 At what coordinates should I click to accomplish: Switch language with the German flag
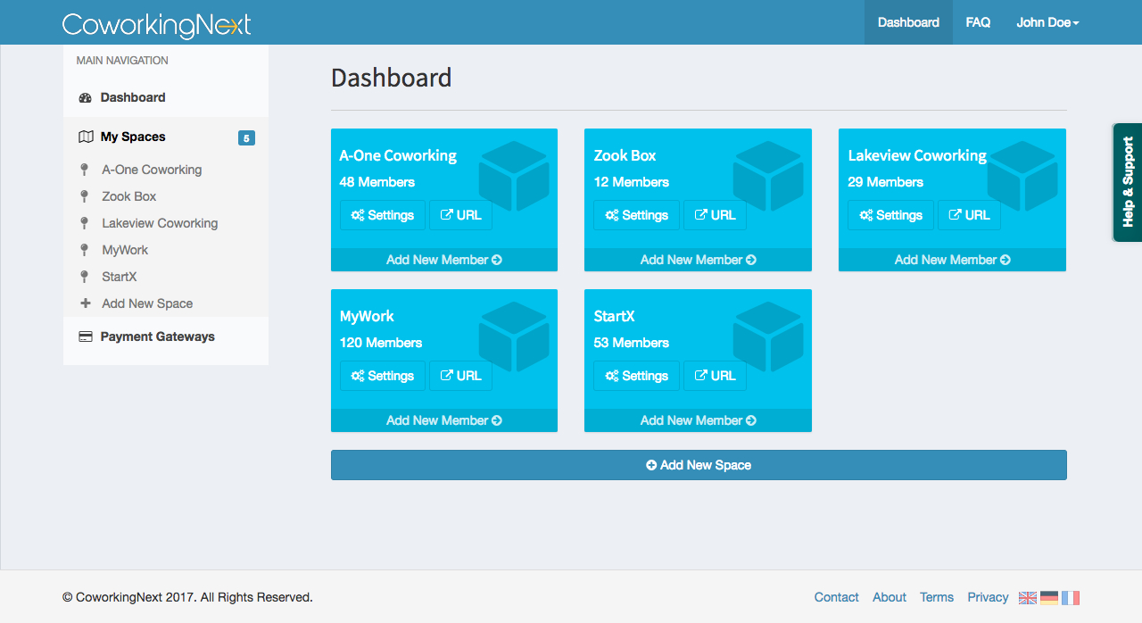[1049, 598]
